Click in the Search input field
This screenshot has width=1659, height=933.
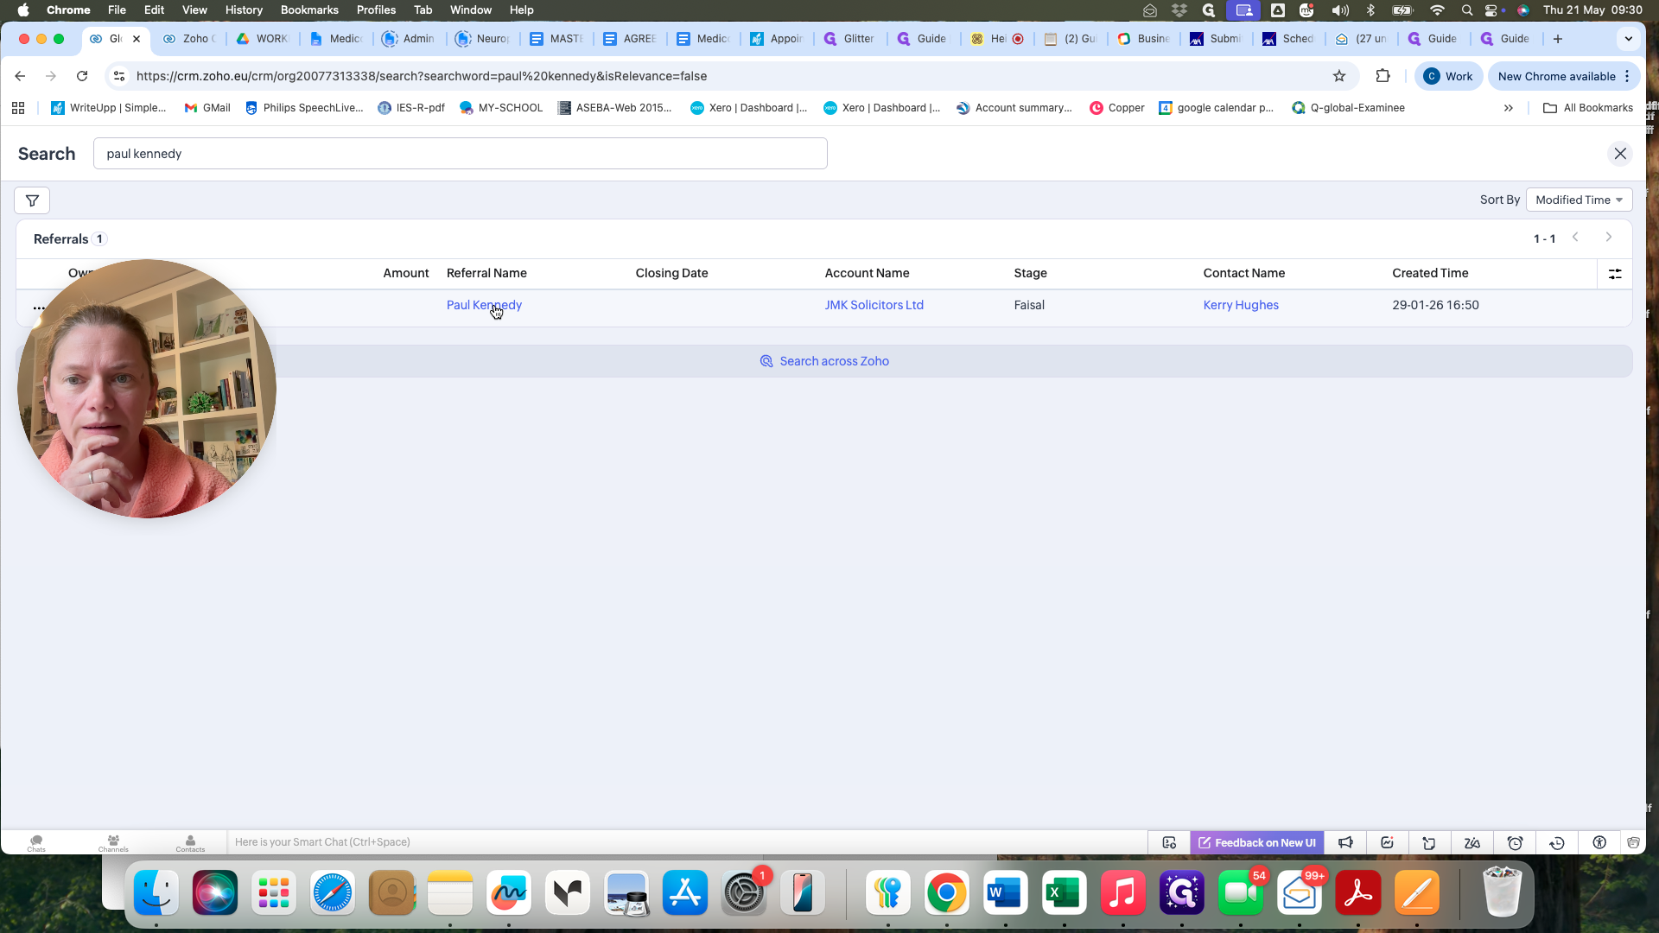click(460, 154)
